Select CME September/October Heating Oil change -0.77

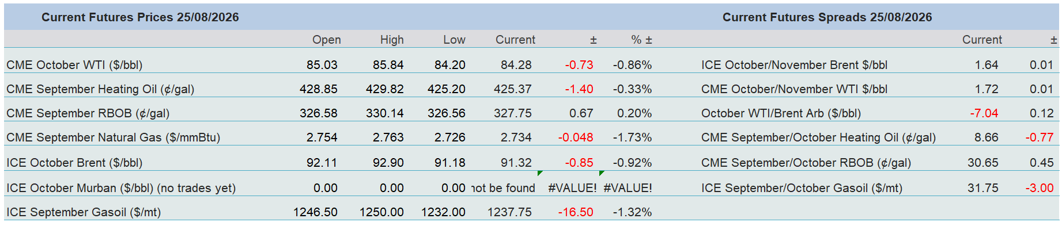click(1039, 137)
